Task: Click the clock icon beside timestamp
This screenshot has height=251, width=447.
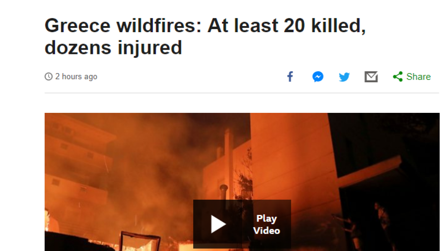Action: 49,77
